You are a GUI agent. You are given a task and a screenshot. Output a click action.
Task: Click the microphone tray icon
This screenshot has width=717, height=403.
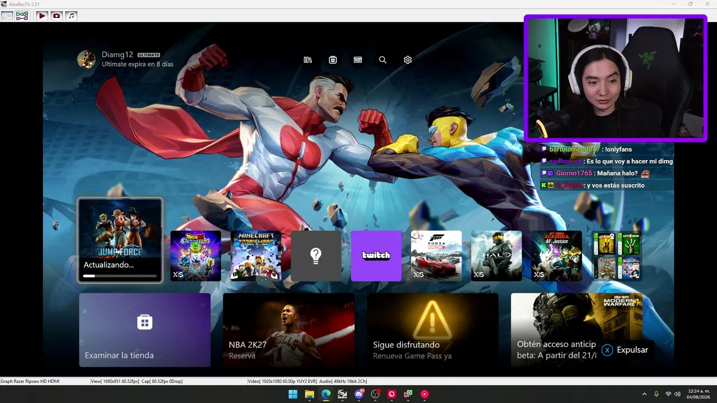tap(657, 394)
